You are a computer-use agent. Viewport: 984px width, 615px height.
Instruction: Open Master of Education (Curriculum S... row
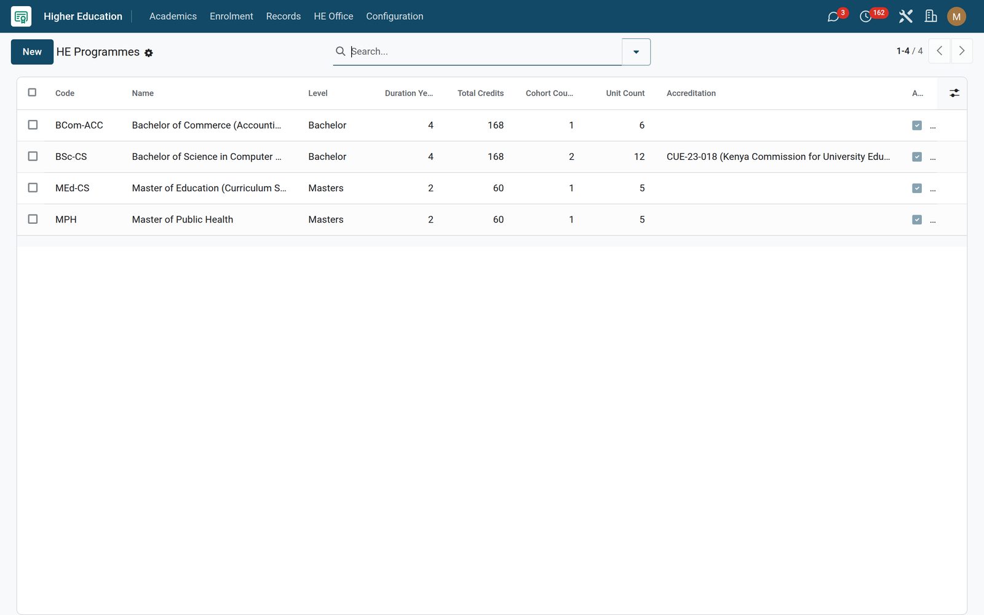[x=491, y=188]
